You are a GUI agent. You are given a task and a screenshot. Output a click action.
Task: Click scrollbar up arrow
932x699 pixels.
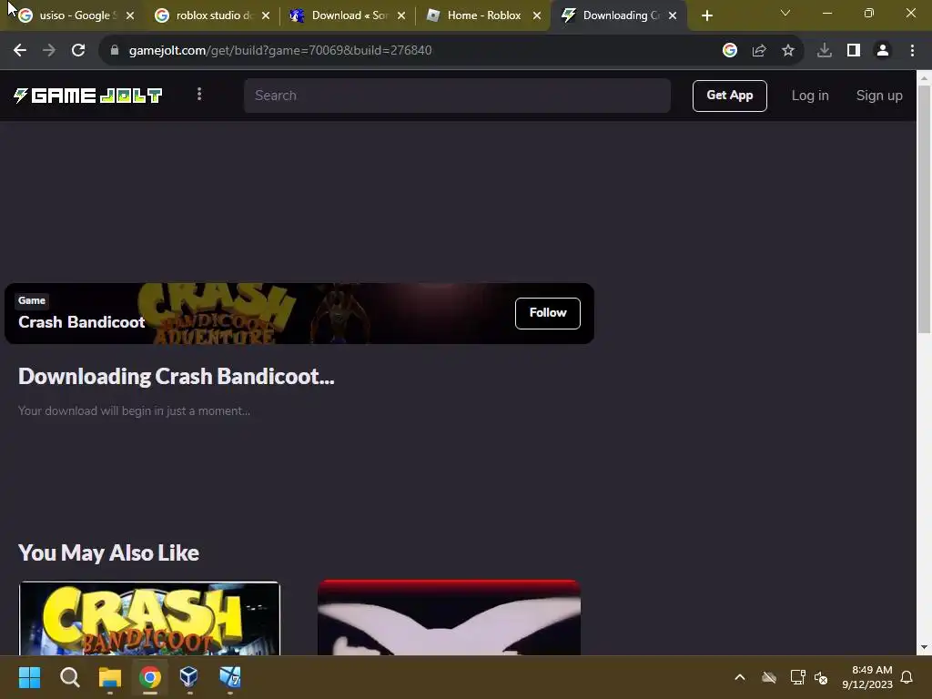[924, 78]
